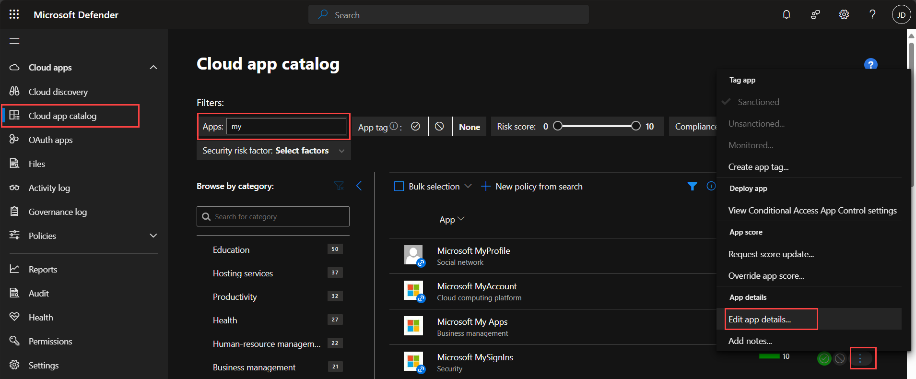Click the Health heart icon in sidebar
Viewport: 916px width, 379px height.
14,317
